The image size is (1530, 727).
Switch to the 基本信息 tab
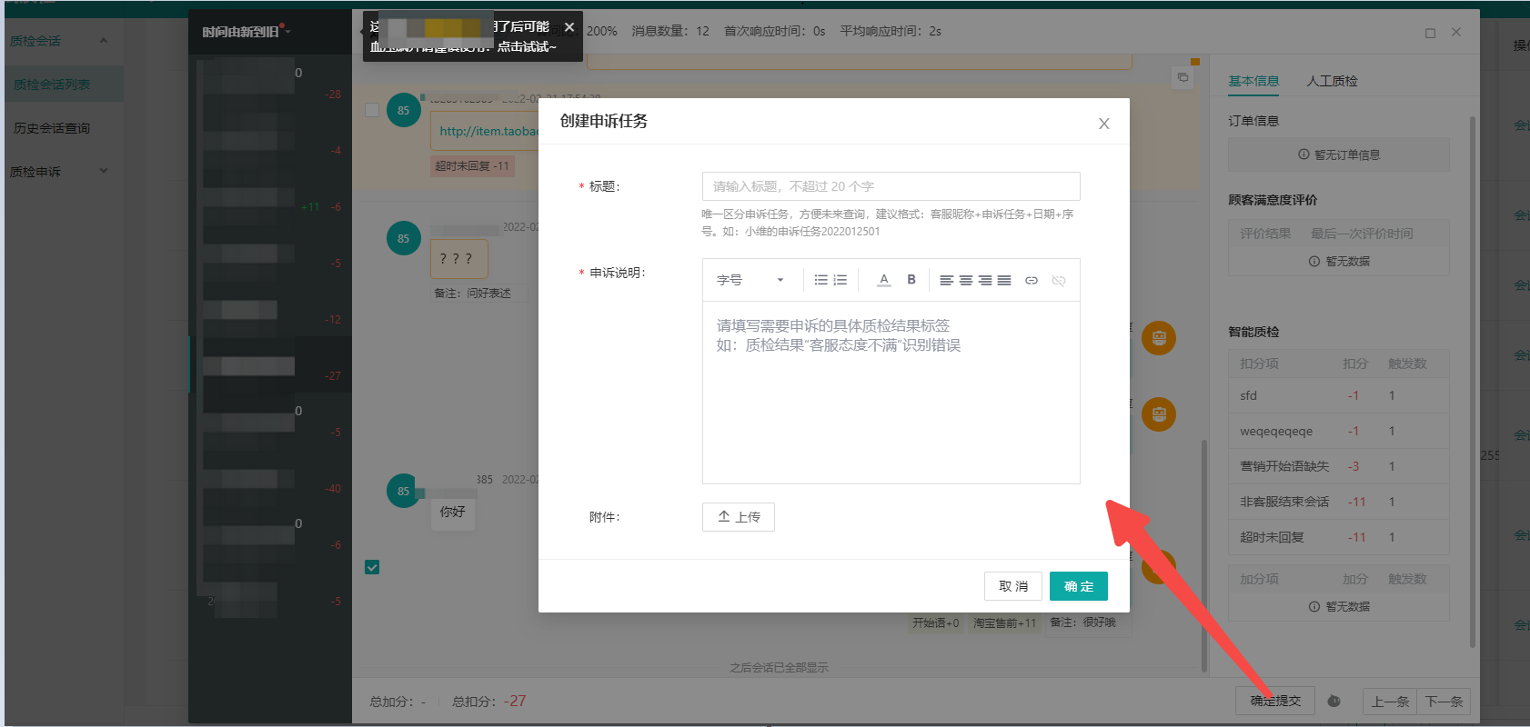tap(1253, 81)
